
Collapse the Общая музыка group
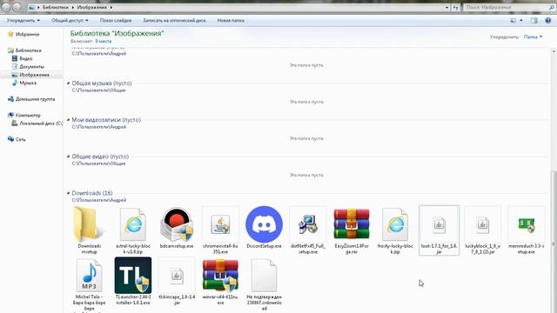pos(69,83)
